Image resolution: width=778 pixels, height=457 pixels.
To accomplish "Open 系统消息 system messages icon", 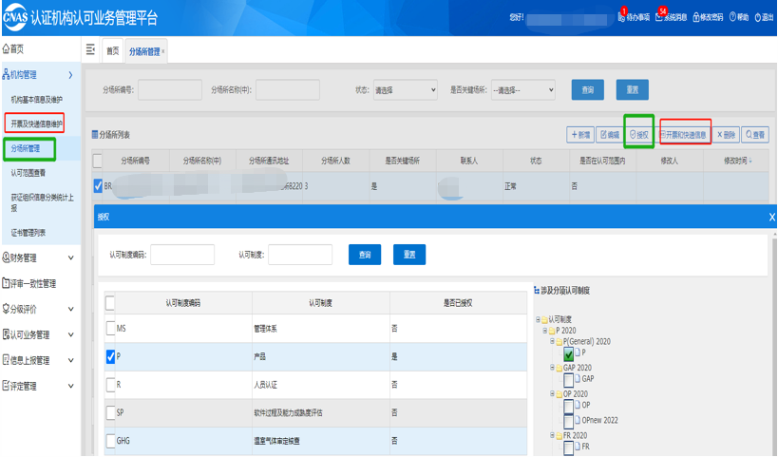I will [x=659, y=17].
